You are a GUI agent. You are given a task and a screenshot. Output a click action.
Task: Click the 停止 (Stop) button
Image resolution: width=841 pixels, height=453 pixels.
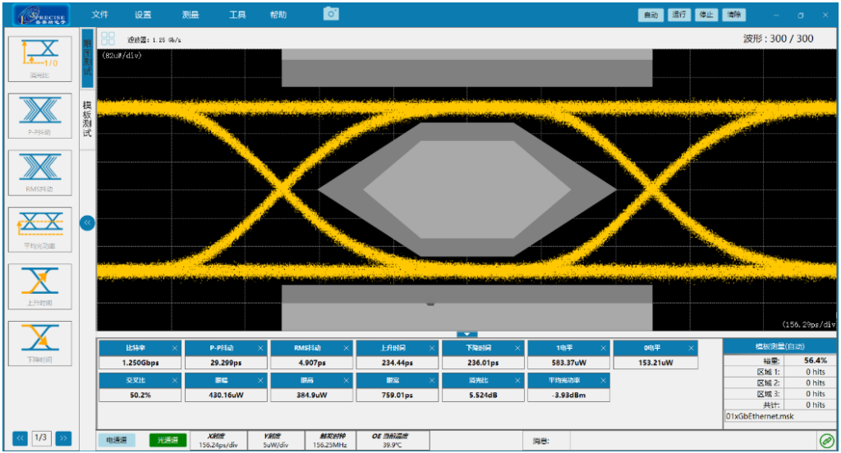coord(705,15)
